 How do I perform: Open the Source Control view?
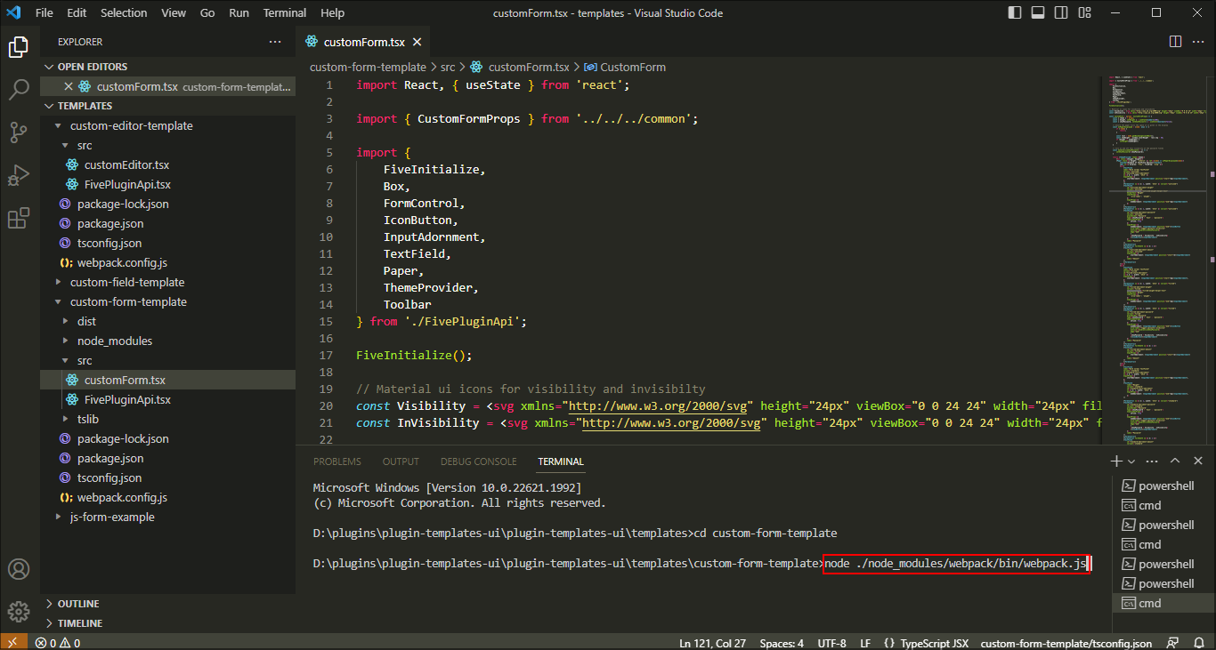pos(19,132)
